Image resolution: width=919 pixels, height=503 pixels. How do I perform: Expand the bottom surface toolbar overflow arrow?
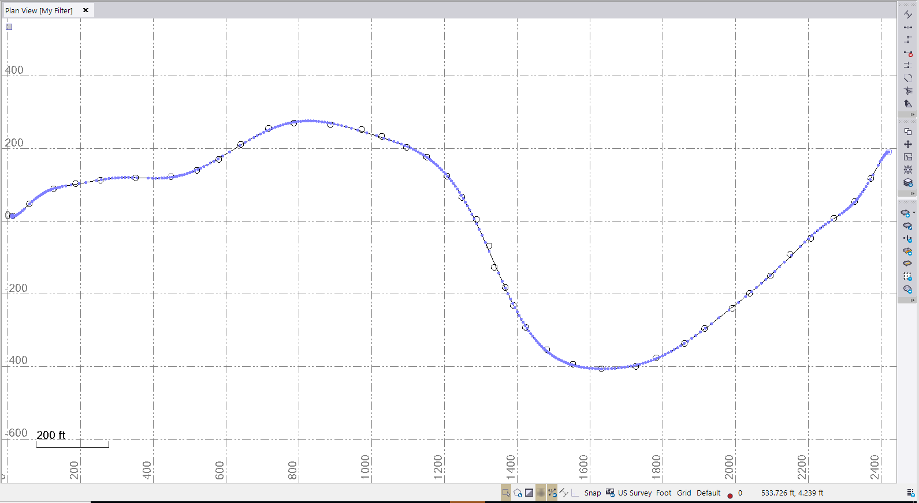(x=913, y=300)
